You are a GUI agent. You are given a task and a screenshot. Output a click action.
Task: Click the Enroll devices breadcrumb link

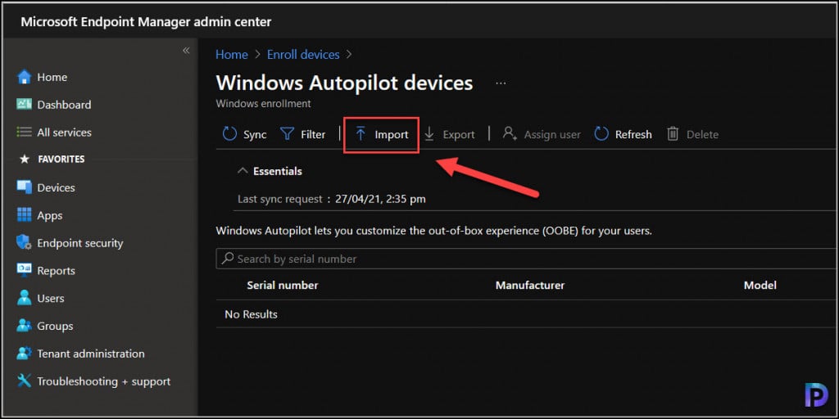(303, 55)
